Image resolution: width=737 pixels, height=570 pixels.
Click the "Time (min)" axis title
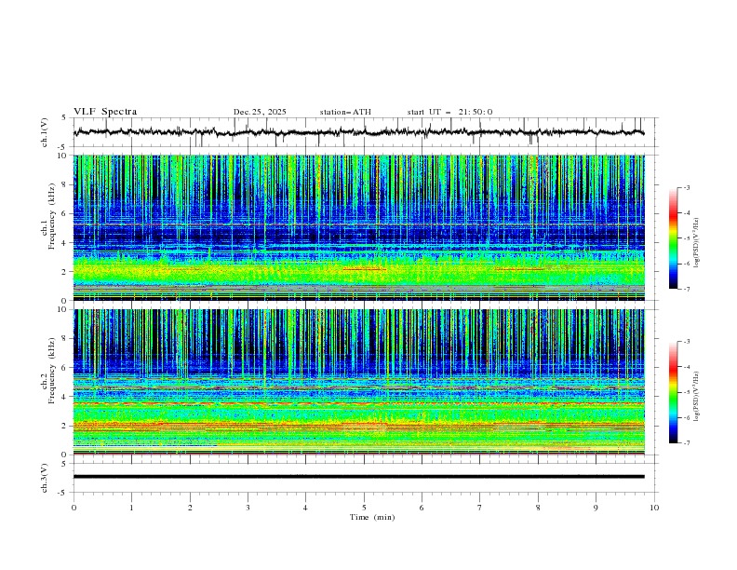click(372, 517)
